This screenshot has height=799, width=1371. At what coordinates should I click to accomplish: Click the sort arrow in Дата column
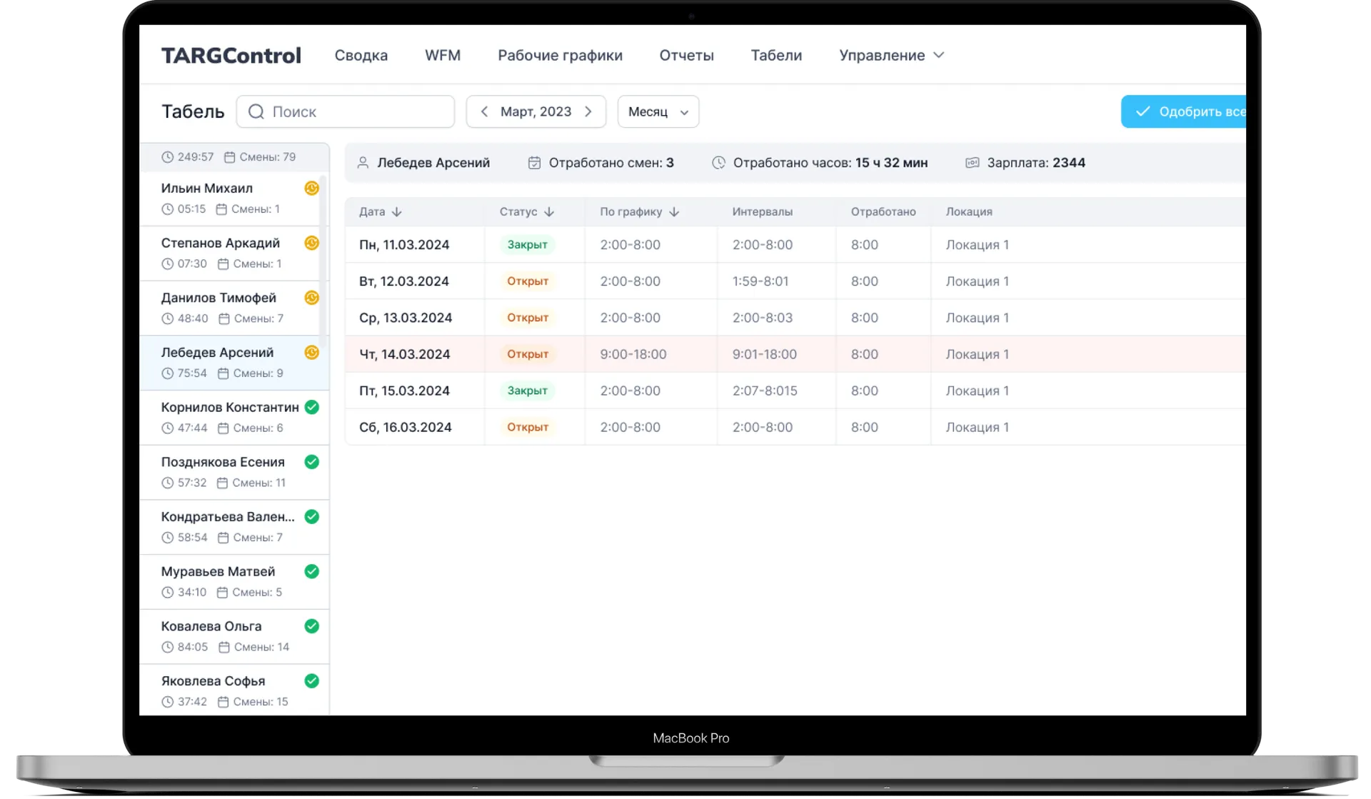(x=397, y=212)
